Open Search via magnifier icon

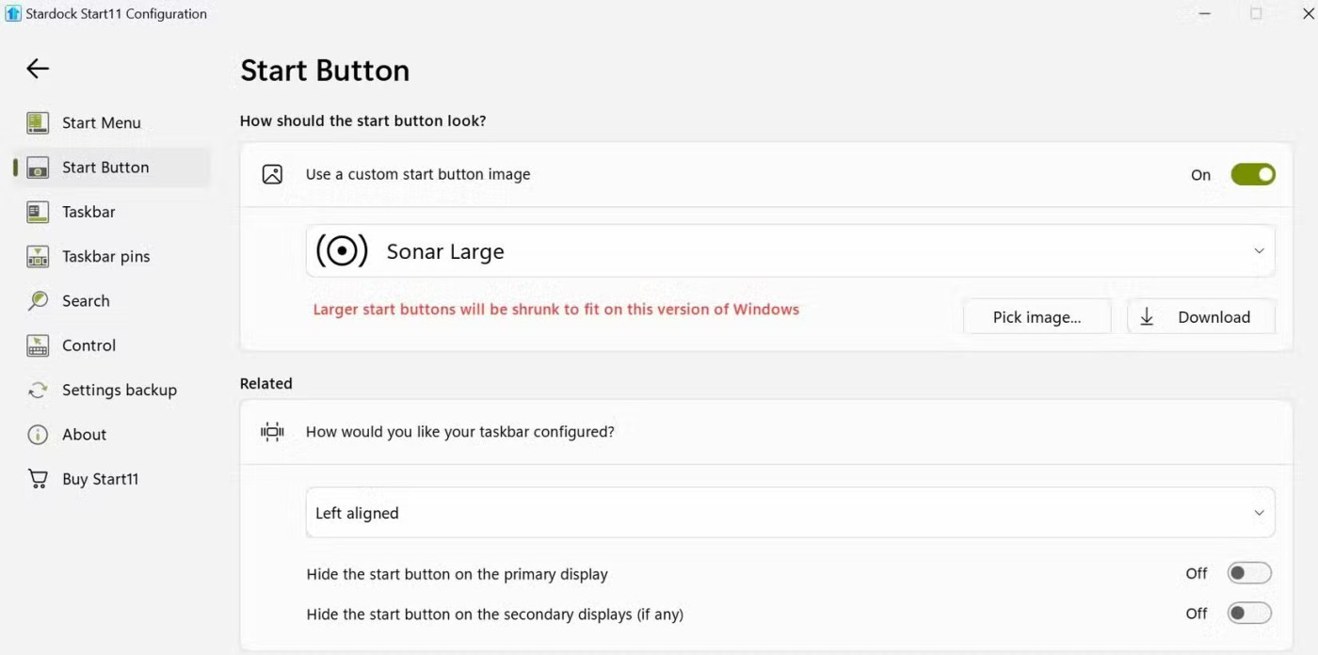pyautogui.click(x=38, y=301)
